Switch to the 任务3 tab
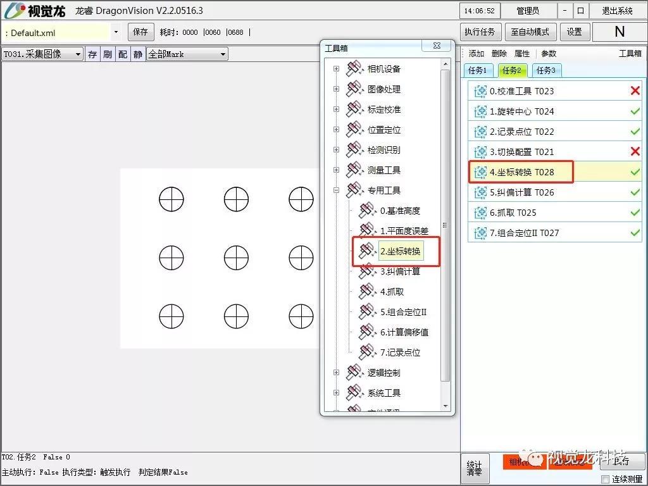 tap(545, 70)
